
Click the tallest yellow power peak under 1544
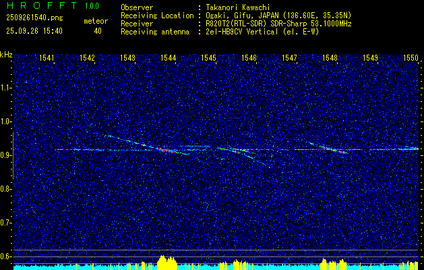click(x=162, y=262)
